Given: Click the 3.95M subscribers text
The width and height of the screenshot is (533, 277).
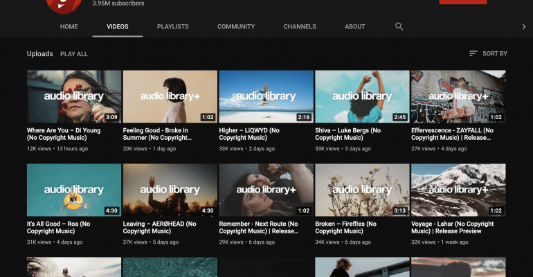Looking at the screenshot, I should 118,3.
